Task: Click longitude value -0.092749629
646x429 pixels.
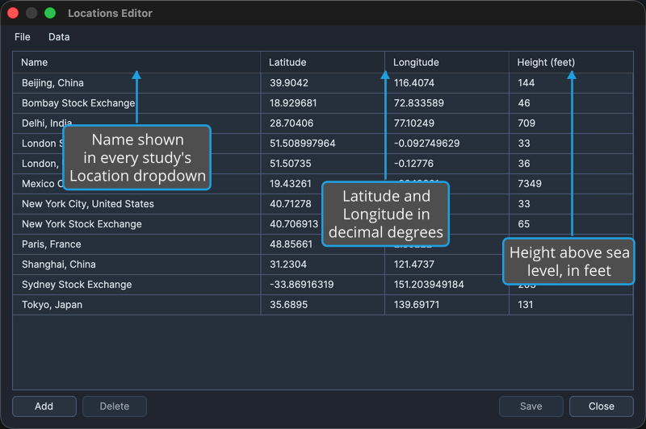Action: (x=426, y=144)
